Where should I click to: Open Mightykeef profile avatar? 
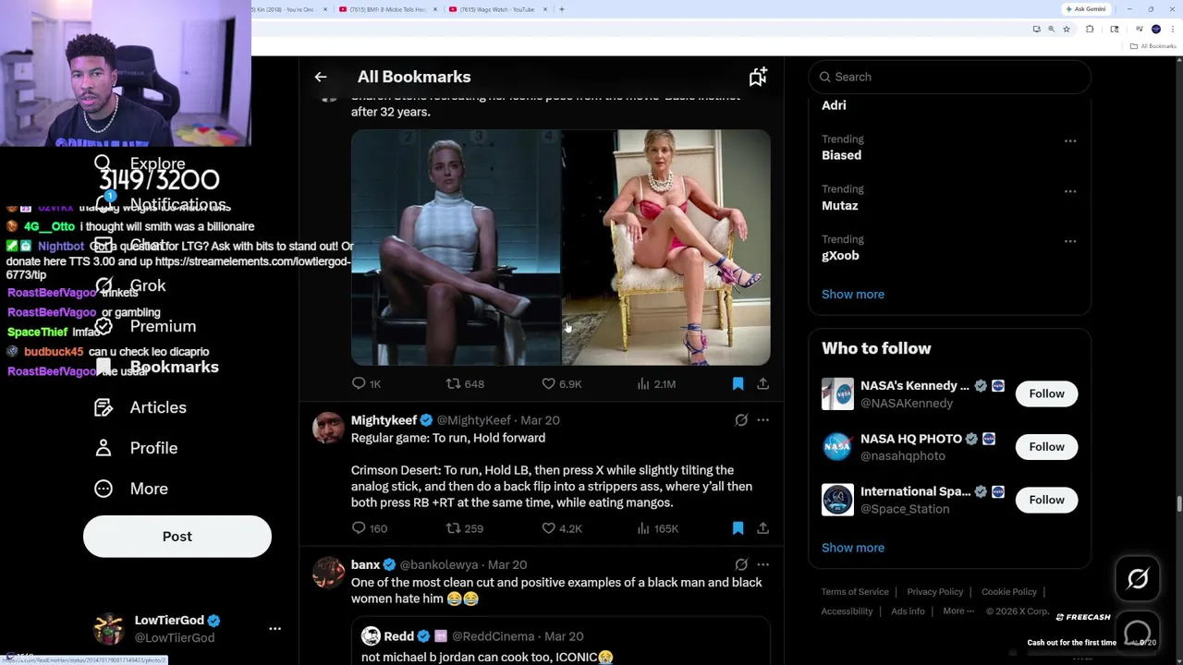[x=328, y=429]
